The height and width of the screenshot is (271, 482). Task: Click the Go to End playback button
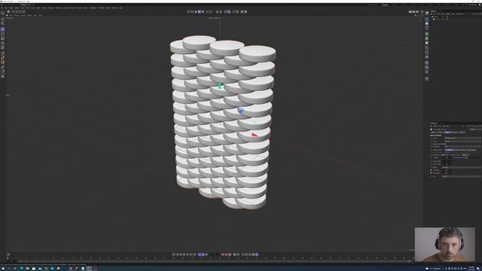pyautogui.click(x=194, y=254)
